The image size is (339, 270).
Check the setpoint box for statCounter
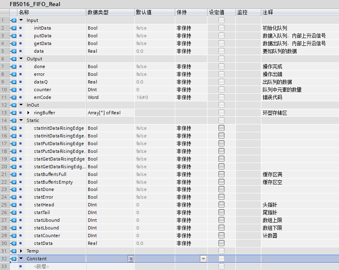221,235
